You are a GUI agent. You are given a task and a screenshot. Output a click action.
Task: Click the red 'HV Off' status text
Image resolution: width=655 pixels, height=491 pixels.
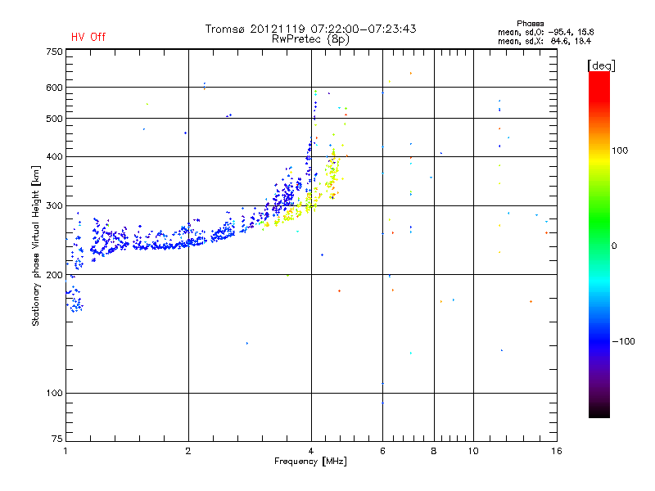click(88, 37)
